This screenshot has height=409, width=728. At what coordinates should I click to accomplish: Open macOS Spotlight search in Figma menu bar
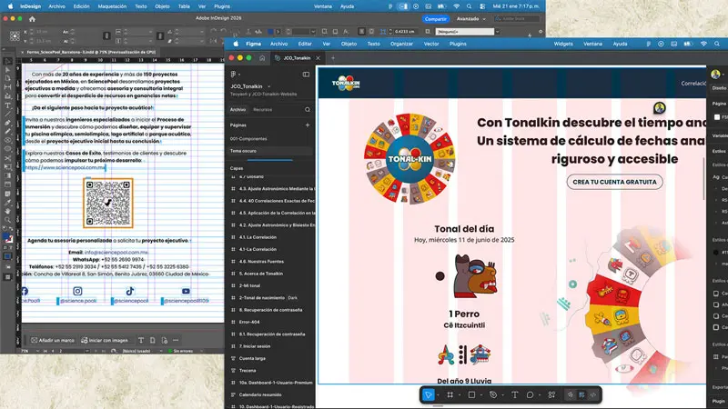click(717, 44)
